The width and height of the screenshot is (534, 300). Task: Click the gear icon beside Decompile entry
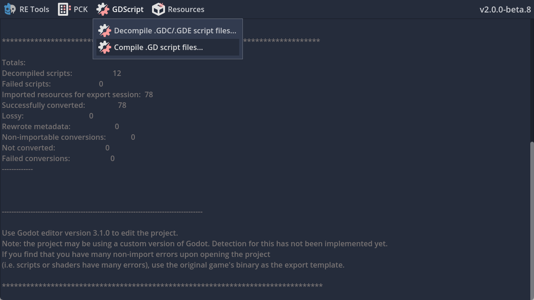pos(105,31)
